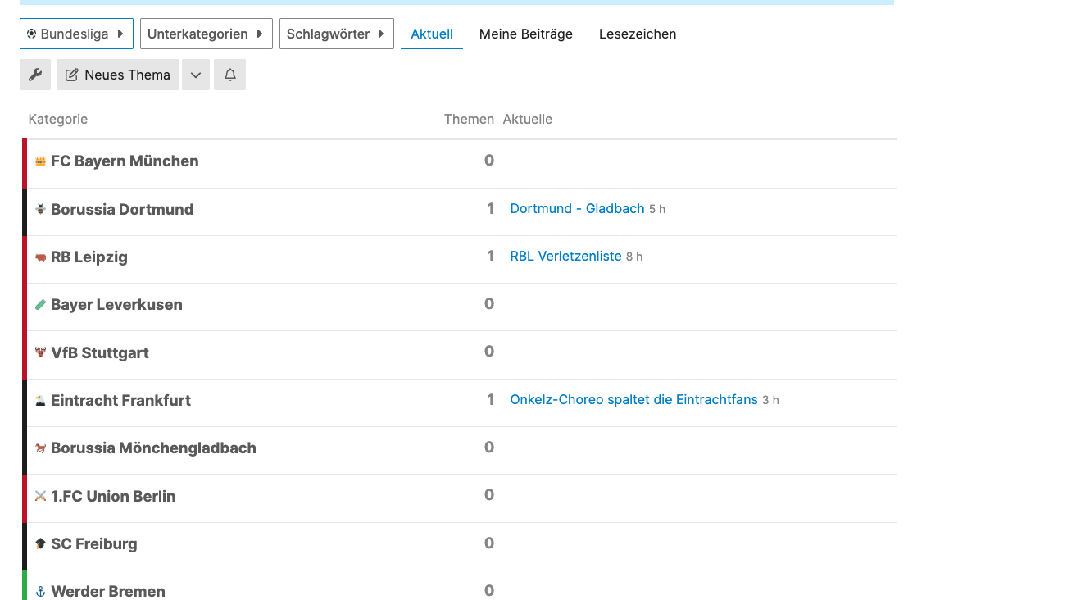1076x600 pixels.
Task: Open the Dortmund - Gladbach topic
Action: point(577,208)
